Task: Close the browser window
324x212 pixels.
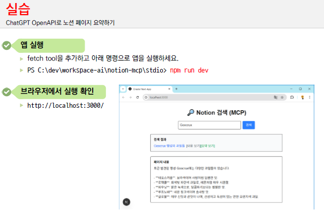Action: point(309,89)
